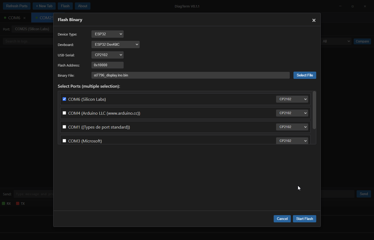Open the Devboard ESP32 DevKitC dropdown

115,44
